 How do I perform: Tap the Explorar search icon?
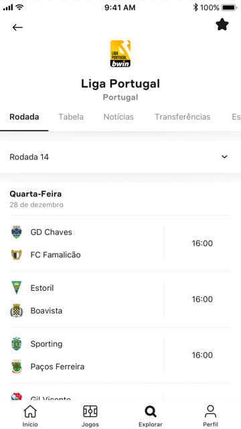pyautogui.click(x=150, y=411)
